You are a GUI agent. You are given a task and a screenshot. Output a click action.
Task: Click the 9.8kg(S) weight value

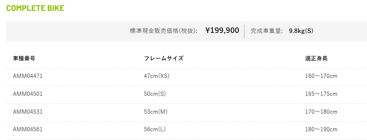(x=301, y=31)
